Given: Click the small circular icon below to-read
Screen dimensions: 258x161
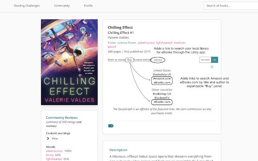Looking at the screenshot, I should (212, 67).
